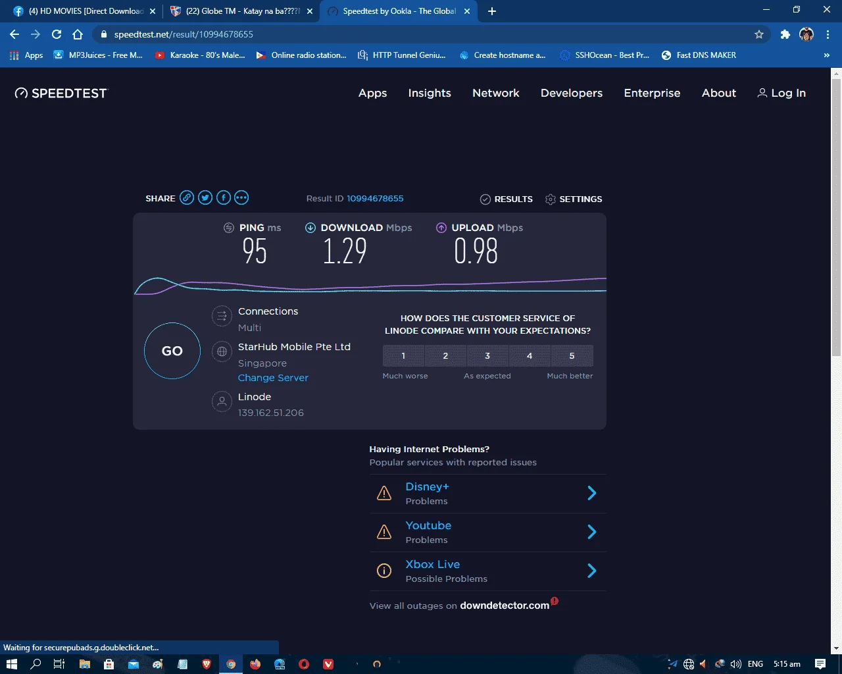Open a new browser tab
The image size is (842, 674).
point(492,11)
